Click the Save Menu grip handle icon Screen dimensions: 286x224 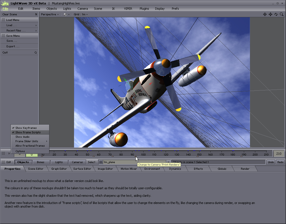pyautogui.click(x=3, y=36)
